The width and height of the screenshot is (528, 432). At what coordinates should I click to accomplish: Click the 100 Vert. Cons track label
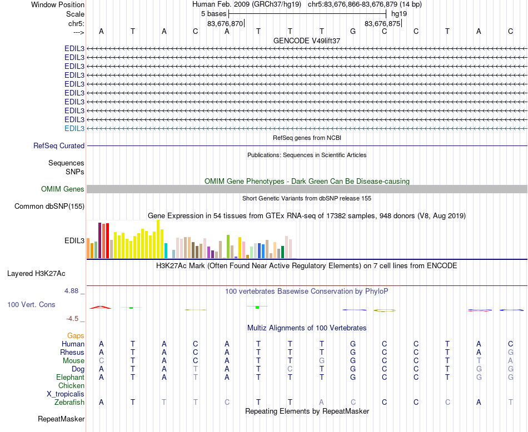[31, 304]
